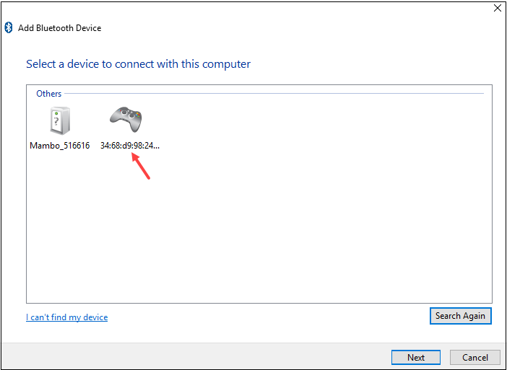Click the Mambo_516616 device name label
507x370 pixels.
coord(59,145)
